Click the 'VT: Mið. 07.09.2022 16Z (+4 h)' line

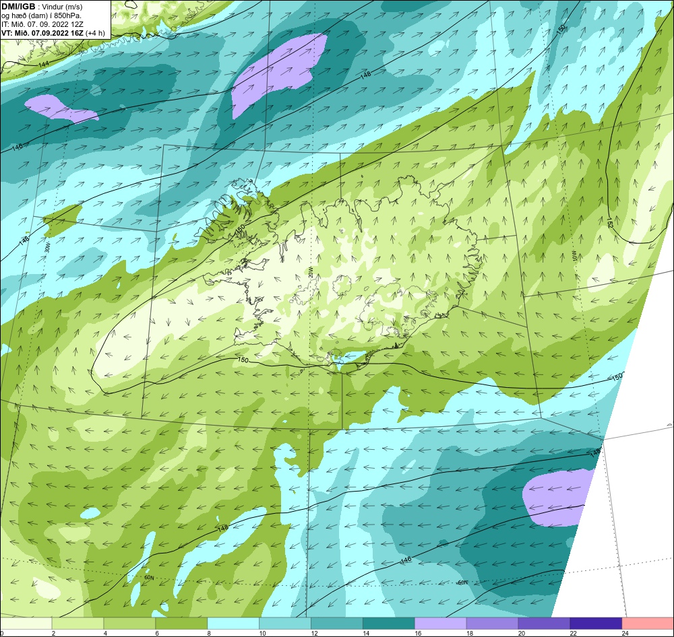pyautogui.click(x=53, y=33)
